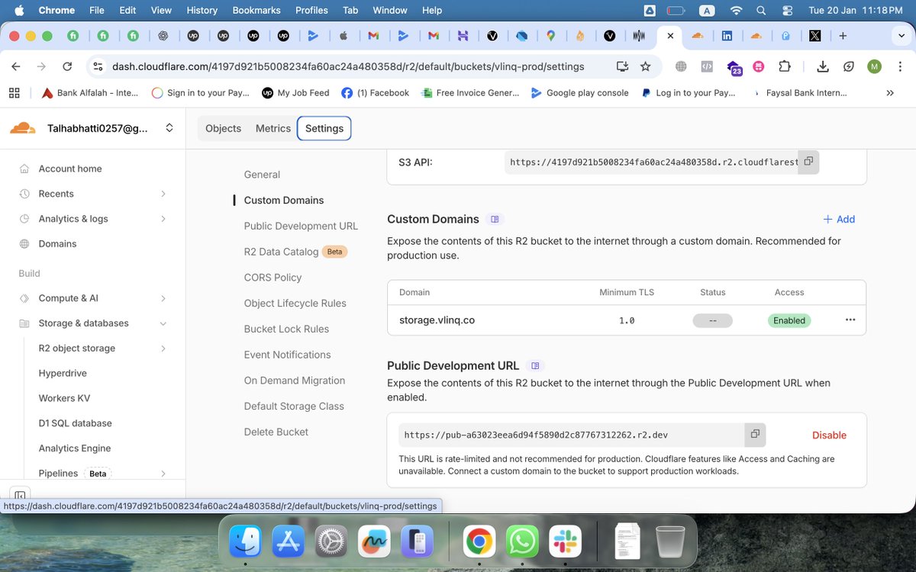Screen dimensions: 916x572
Task: Select the storage.vlinq.co domain cell
Action: point(437,320)
